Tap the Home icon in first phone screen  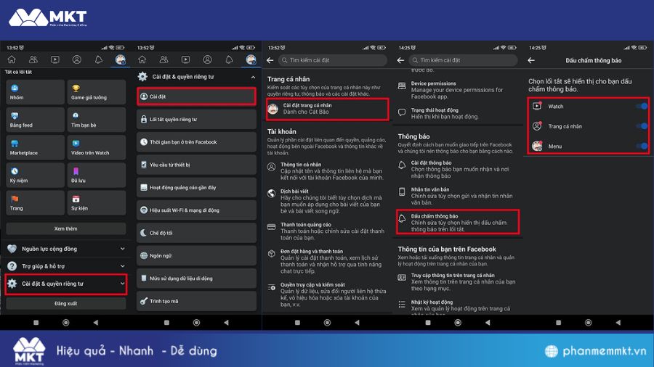click(x=12, y=59)
